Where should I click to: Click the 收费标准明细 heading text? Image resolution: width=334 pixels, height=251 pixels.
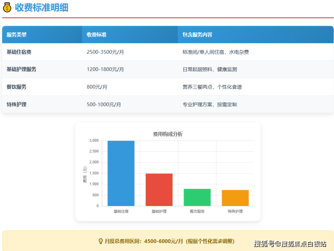coord(42,7)
